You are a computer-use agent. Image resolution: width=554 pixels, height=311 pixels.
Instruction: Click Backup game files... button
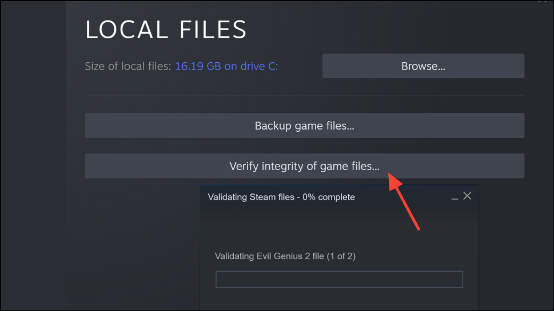[305, 126]
